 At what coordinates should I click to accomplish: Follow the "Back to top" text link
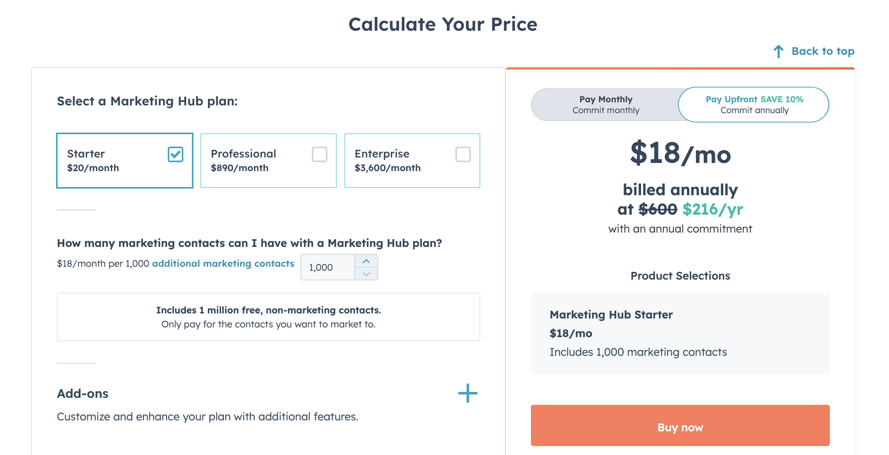(x=823, y=51)
